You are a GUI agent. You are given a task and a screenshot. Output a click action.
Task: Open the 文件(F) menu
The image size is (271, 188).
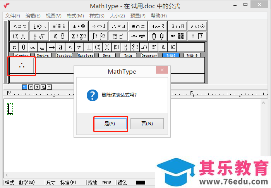(13, 16)
